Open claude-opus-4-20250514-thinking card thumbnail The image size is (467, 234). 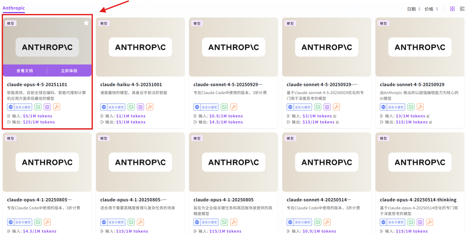[420, 162]
